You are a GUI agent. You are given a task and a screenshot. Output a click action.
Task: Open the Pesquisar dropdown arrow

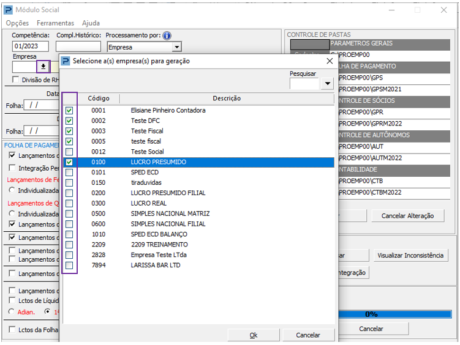(x=328, y=84)
